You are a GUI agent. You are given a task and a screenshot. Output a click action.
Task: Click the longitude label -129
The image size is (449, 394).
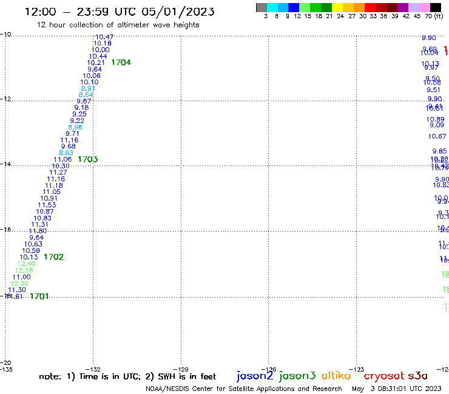[181, 369]
